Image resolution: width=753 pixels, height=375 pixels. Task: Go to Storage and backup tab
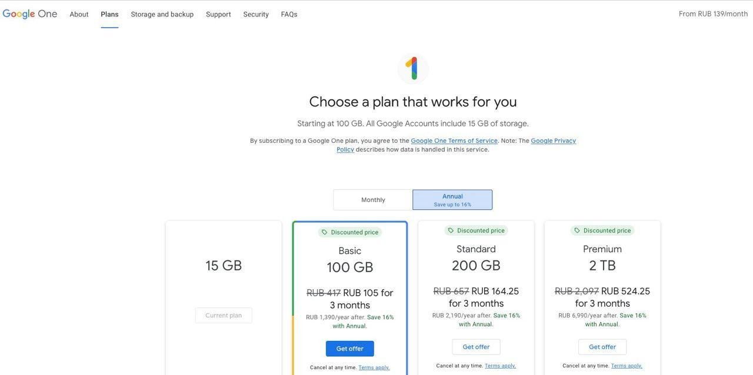coord(162,14)
